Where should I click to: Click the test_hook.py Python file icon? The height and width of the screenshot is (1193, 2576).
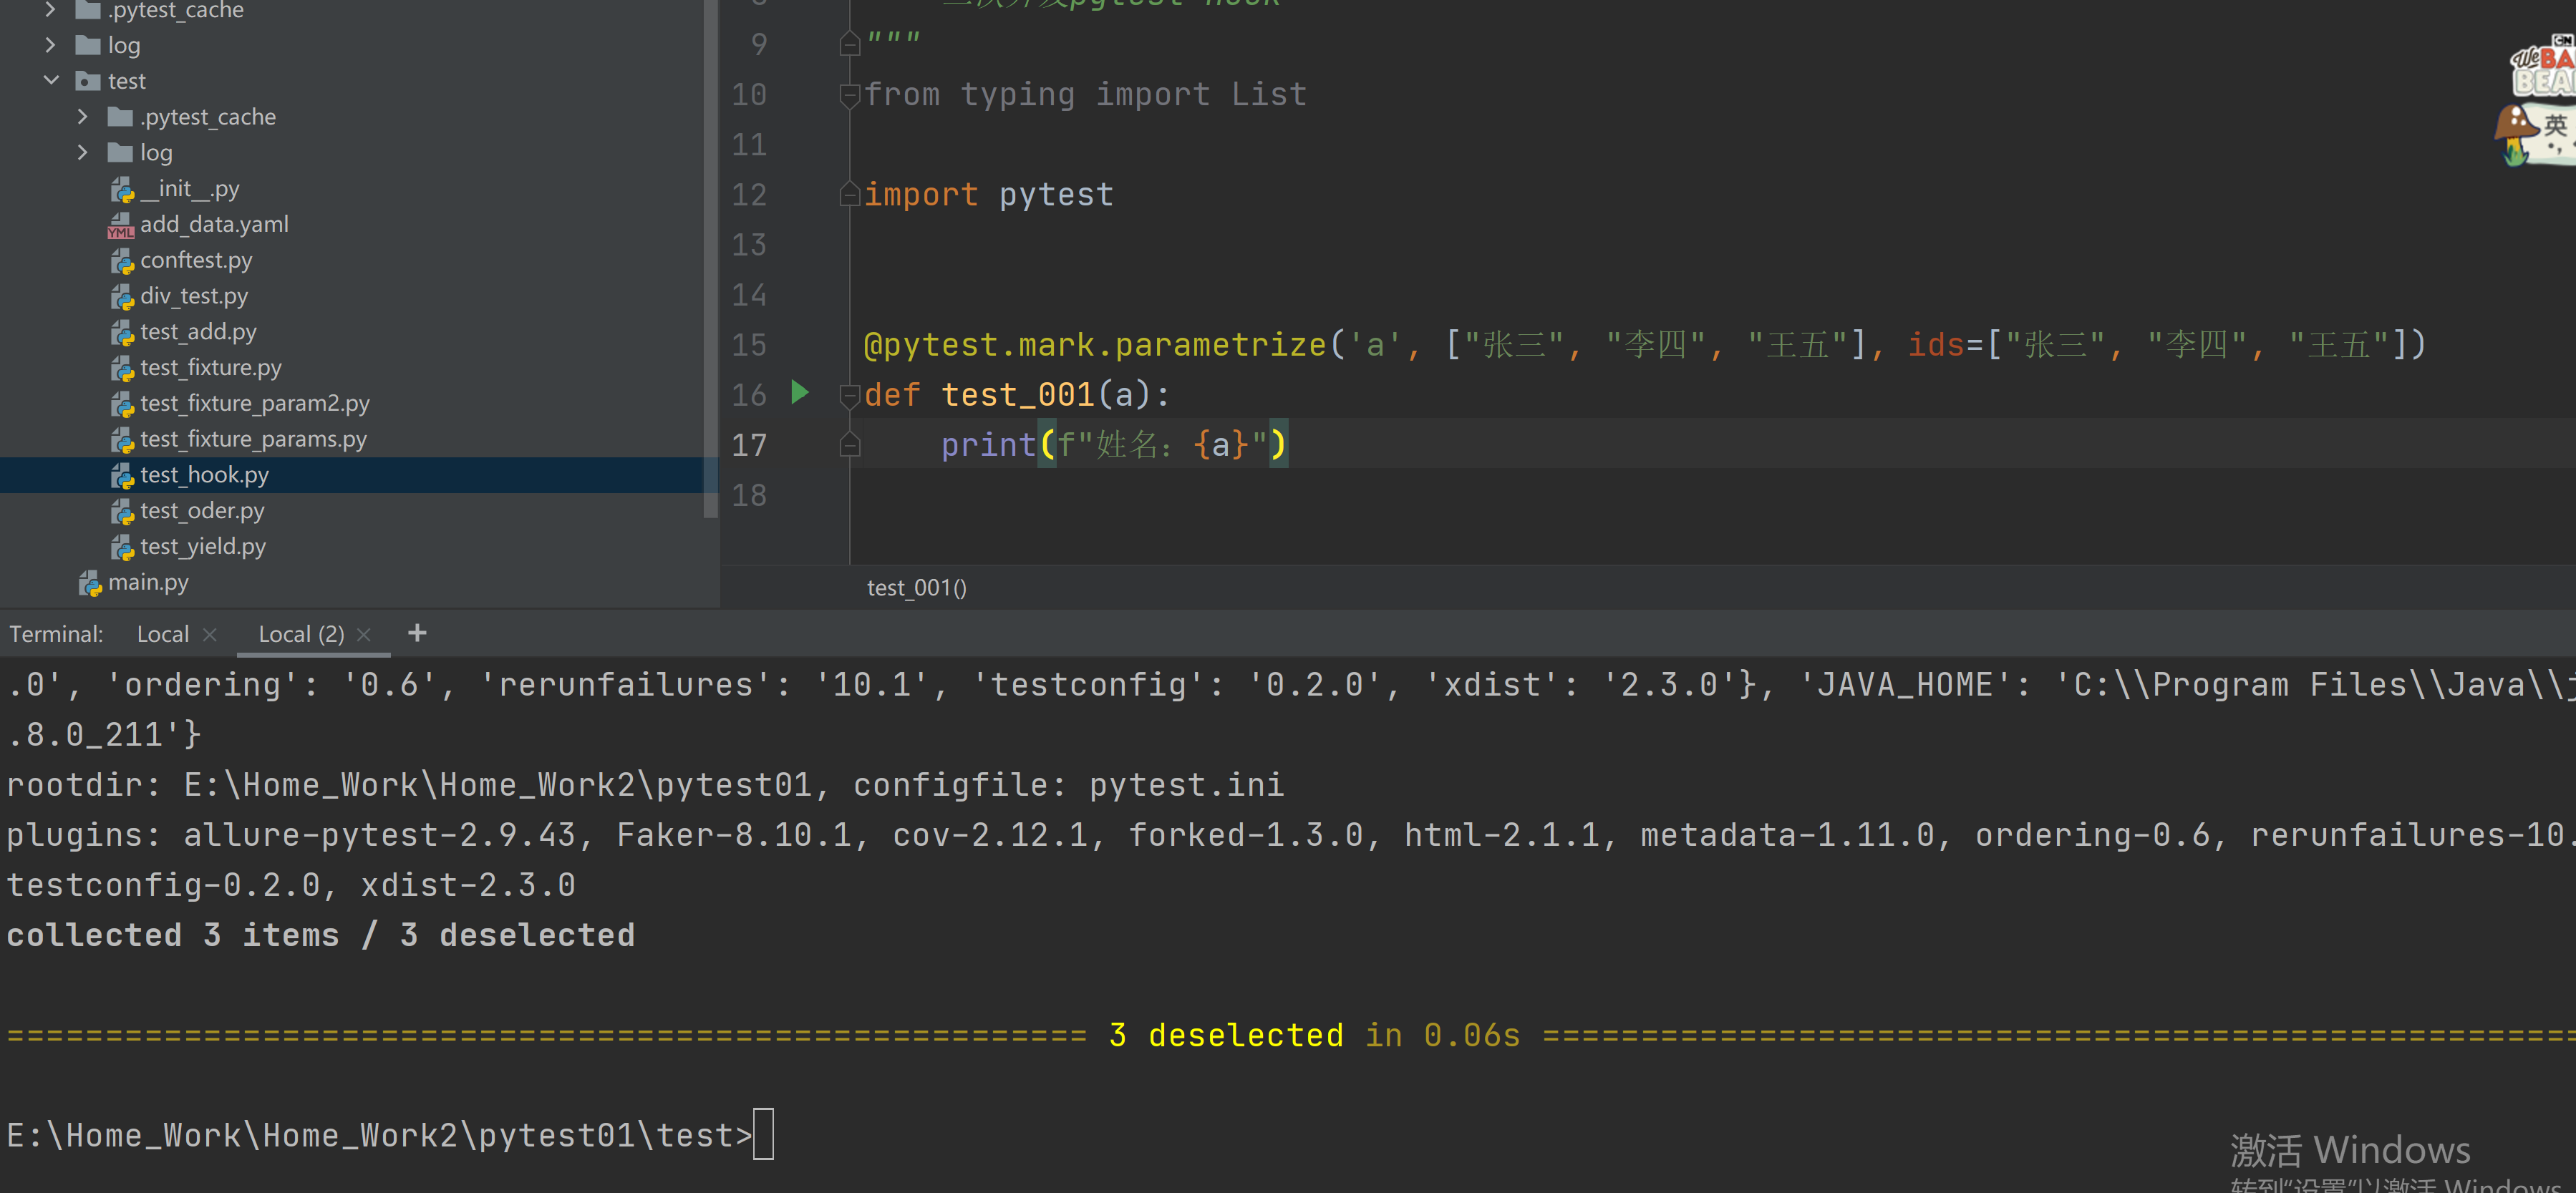click(x=122, y=476)
